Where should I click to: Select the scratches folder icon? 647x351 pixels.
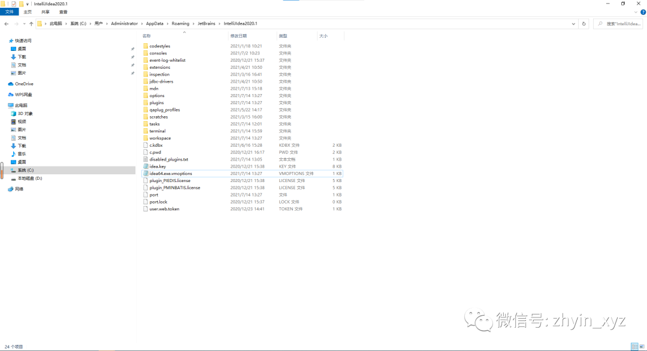click(x=145, y=117)
